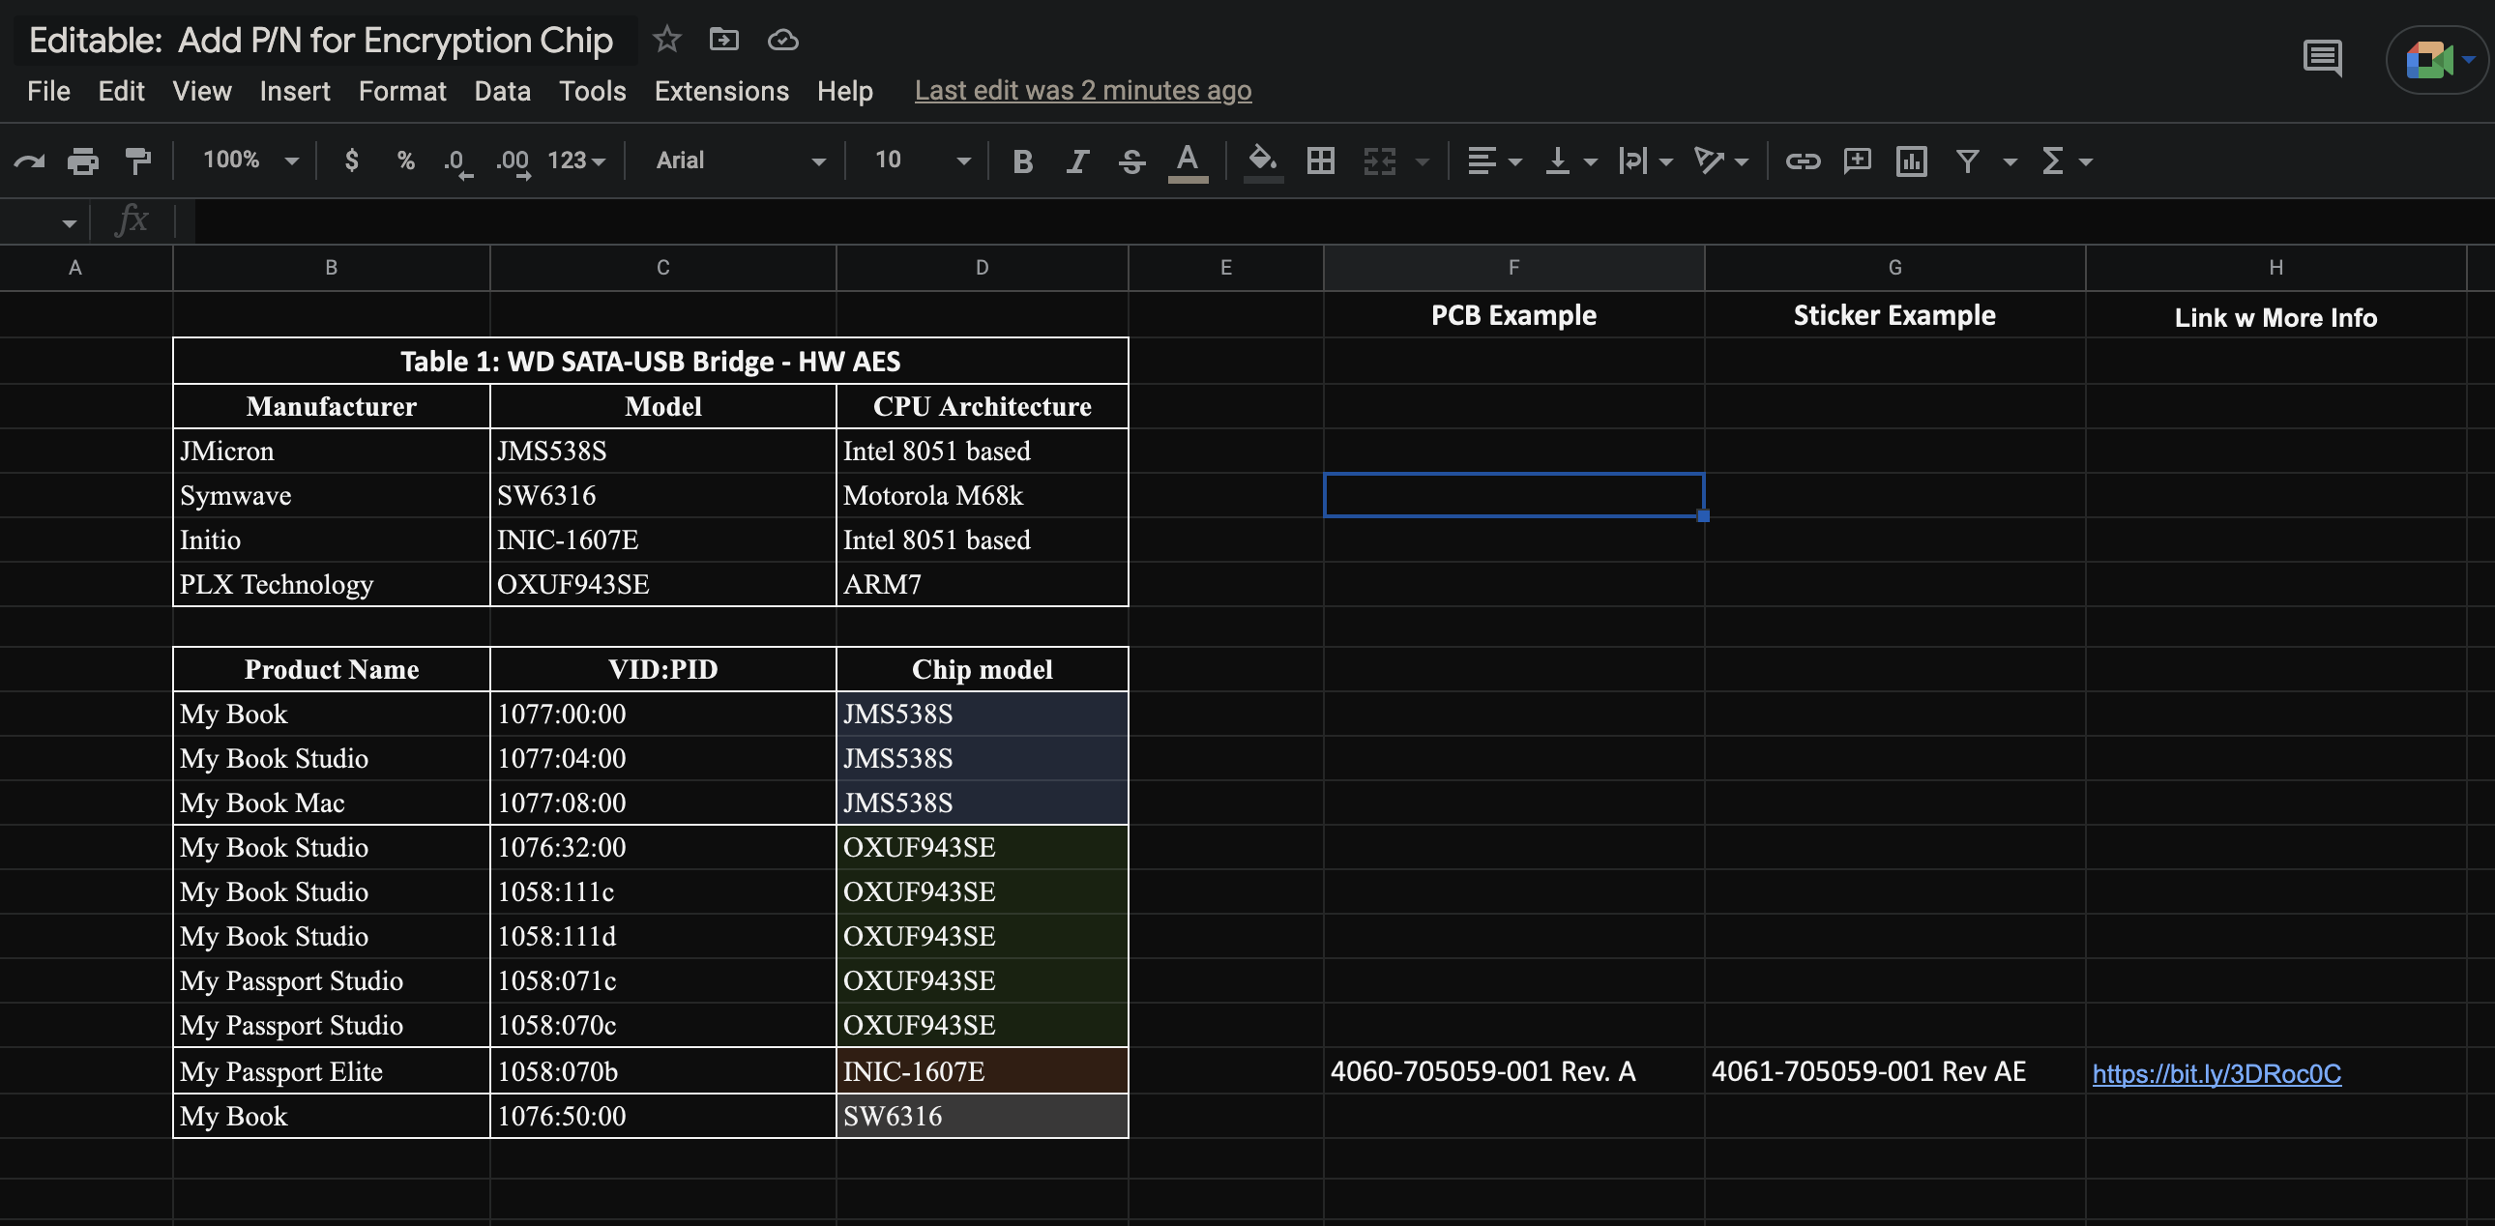Click the PCB Example header cell
The height and width of the screenshot is (1226, 2495).
[1512, 315]
